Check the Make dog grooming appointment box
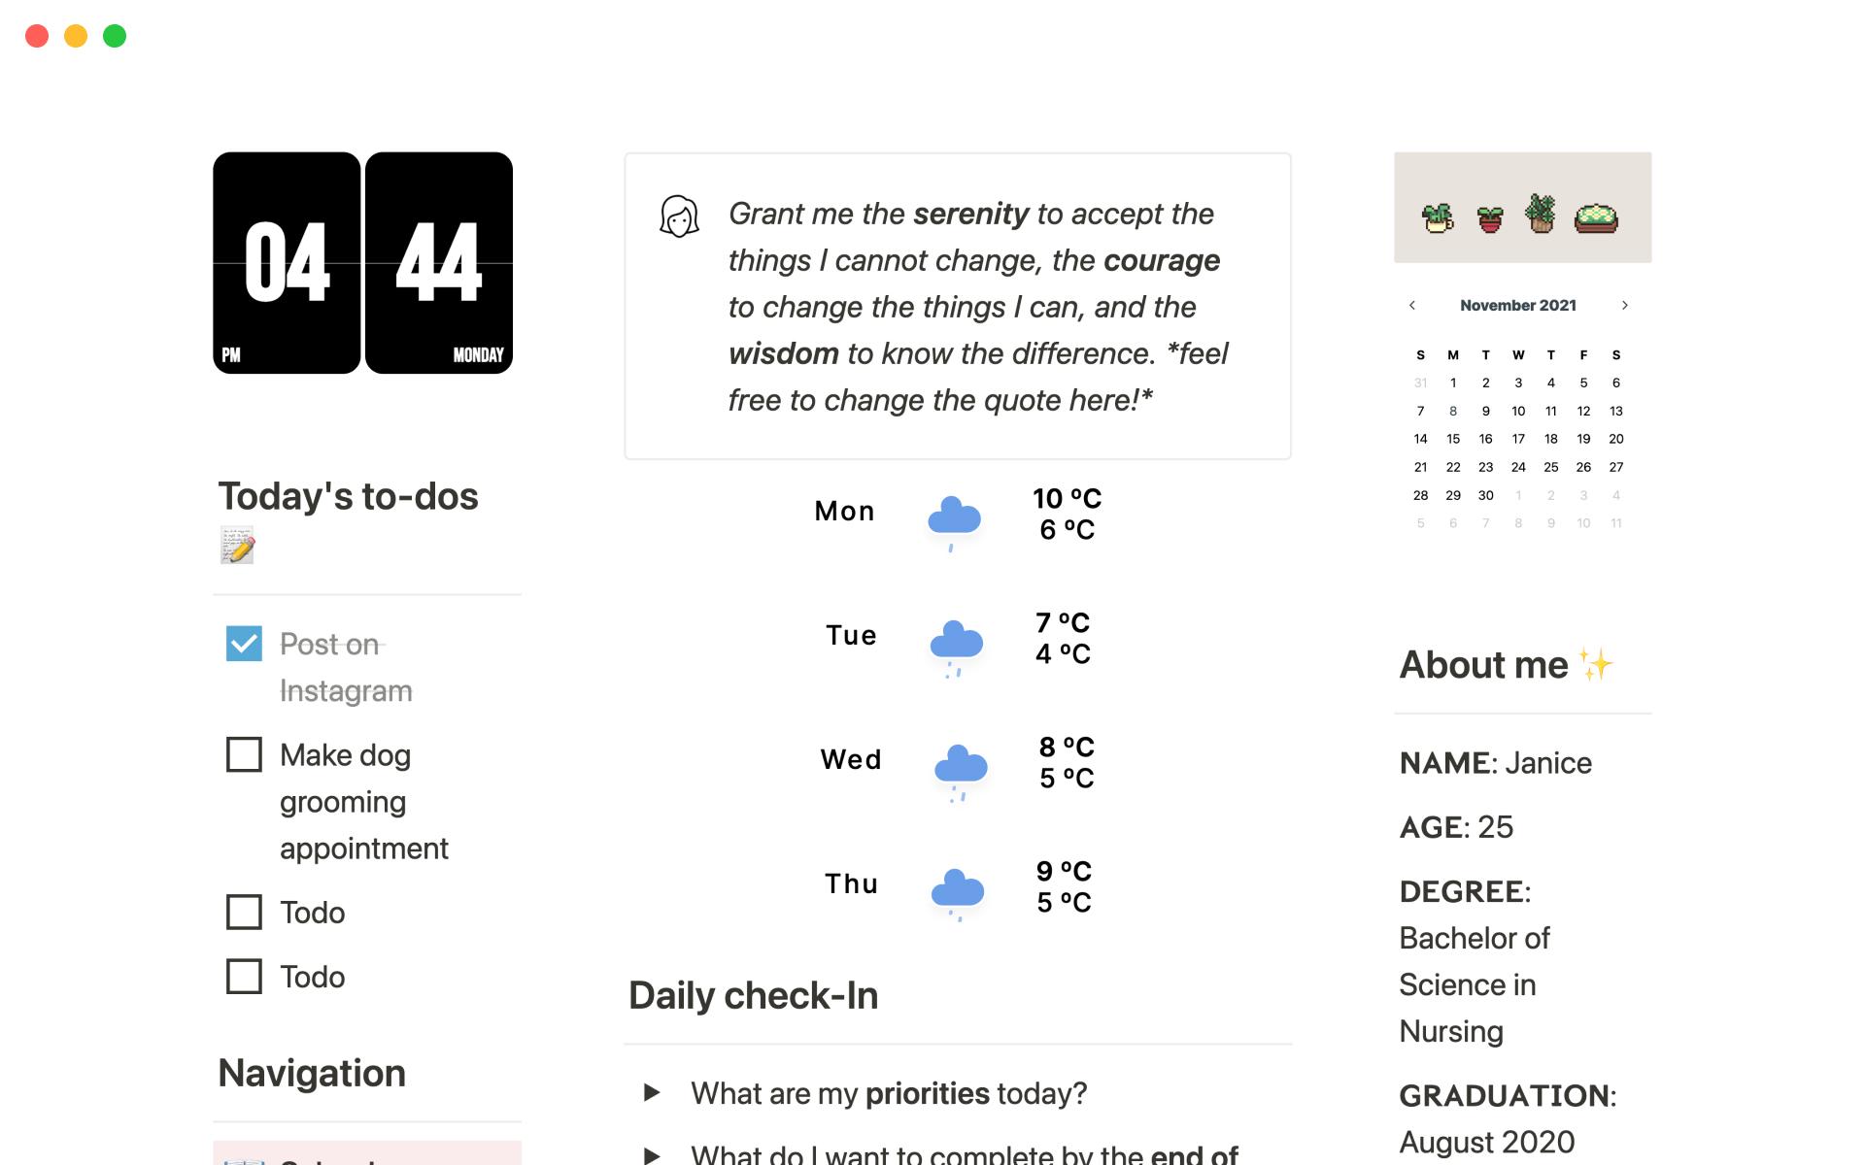This screenshot has width=1865, height=1165. pyautogui.click(x=246, y=754)
